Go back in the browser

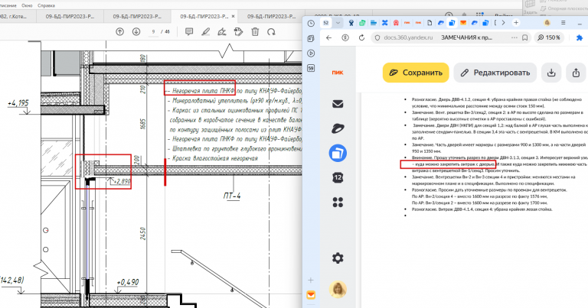click(x=329, y=37)
